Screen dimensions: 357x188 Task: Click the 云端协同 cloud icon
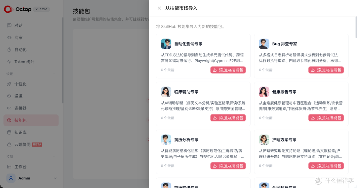9,144
